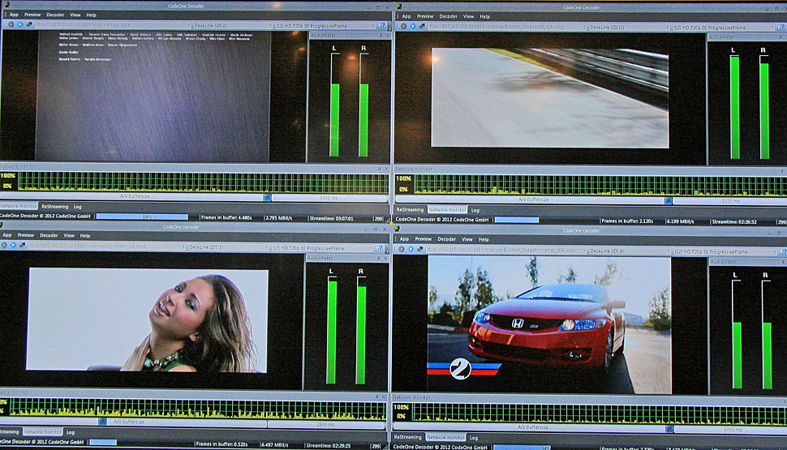Image resolution: width=787 pixels, height=450 pixels.
Task: Switch to ReStreaming tab in top-left window
Action: 55,207
